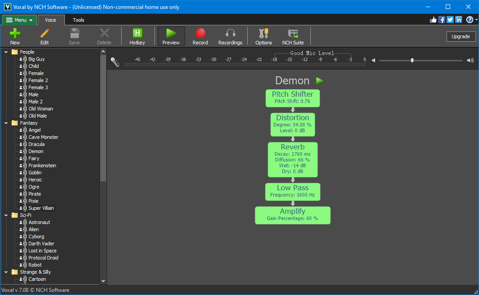Share via the LinkedIn icon
The width and height of the screenshot is (479, 295).
[x=459, y=20]
